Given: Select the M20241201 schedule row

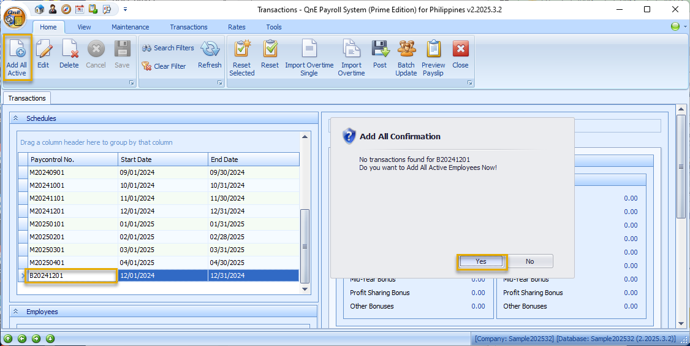Looking at the screenshot, I should click(159, 211).
